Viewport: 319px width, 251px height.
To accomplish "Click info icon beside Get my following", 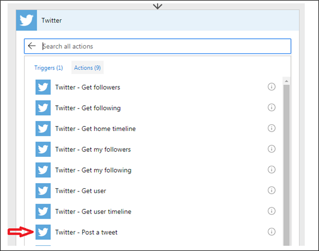I will pos(271,169).
